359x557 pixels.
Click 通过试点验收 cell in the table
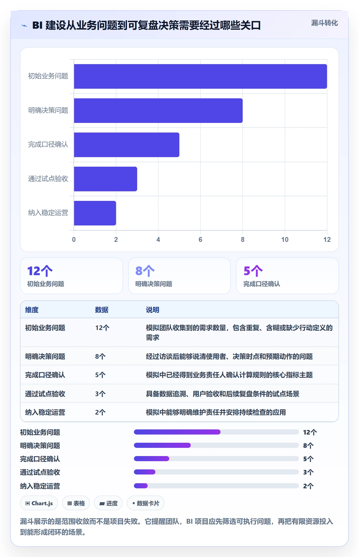(x=45, y=394)
